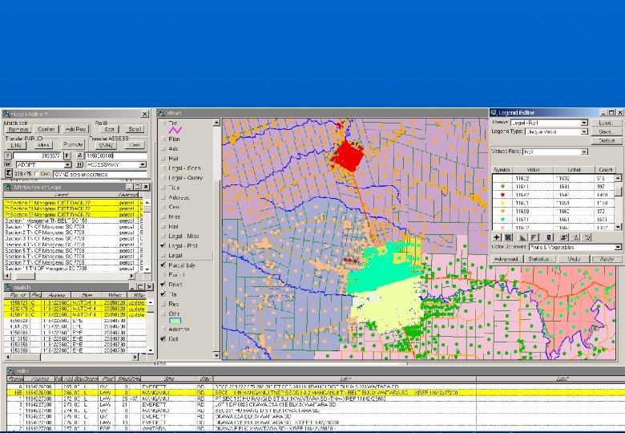Click the flip symbols icon in Legend Editor
Image resolution: width=625 pixels, height=433 pixels.
(563, 237)
